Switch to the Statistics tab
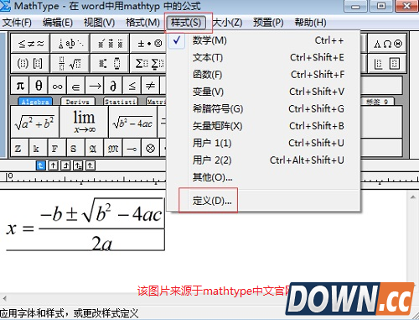The image size is (419, 320). click(121, 102)
